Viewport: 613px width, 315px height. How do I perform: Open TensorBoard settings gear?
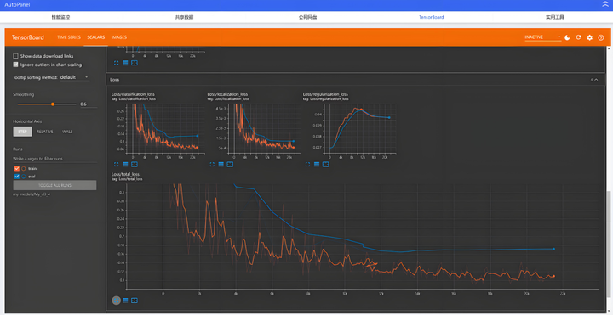pyautogui.click(x=589, y=37)
